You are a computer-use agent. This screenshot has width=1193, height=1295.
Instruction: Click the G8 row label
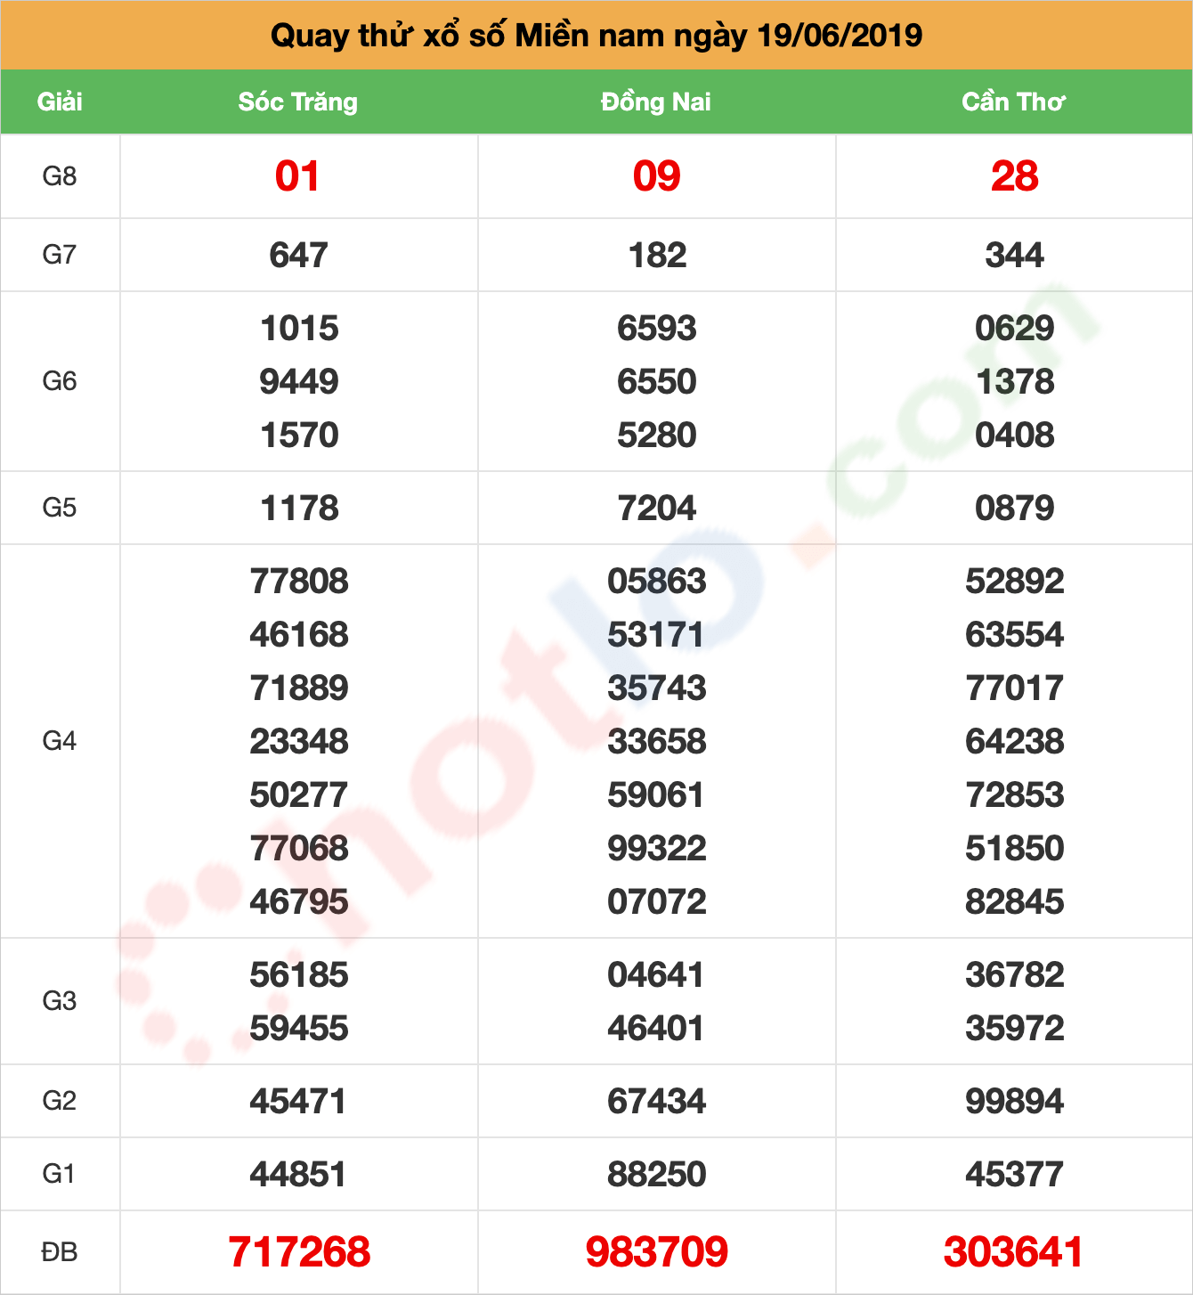(x=60, y=176)
